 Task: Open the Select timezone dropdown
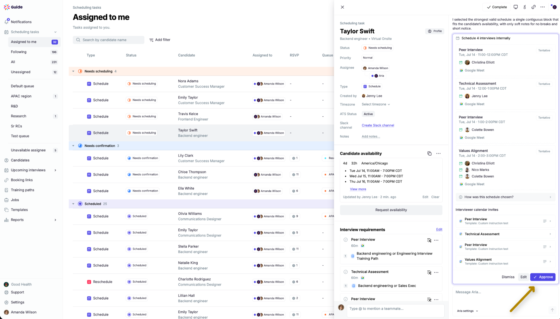[x=376, y=104]
